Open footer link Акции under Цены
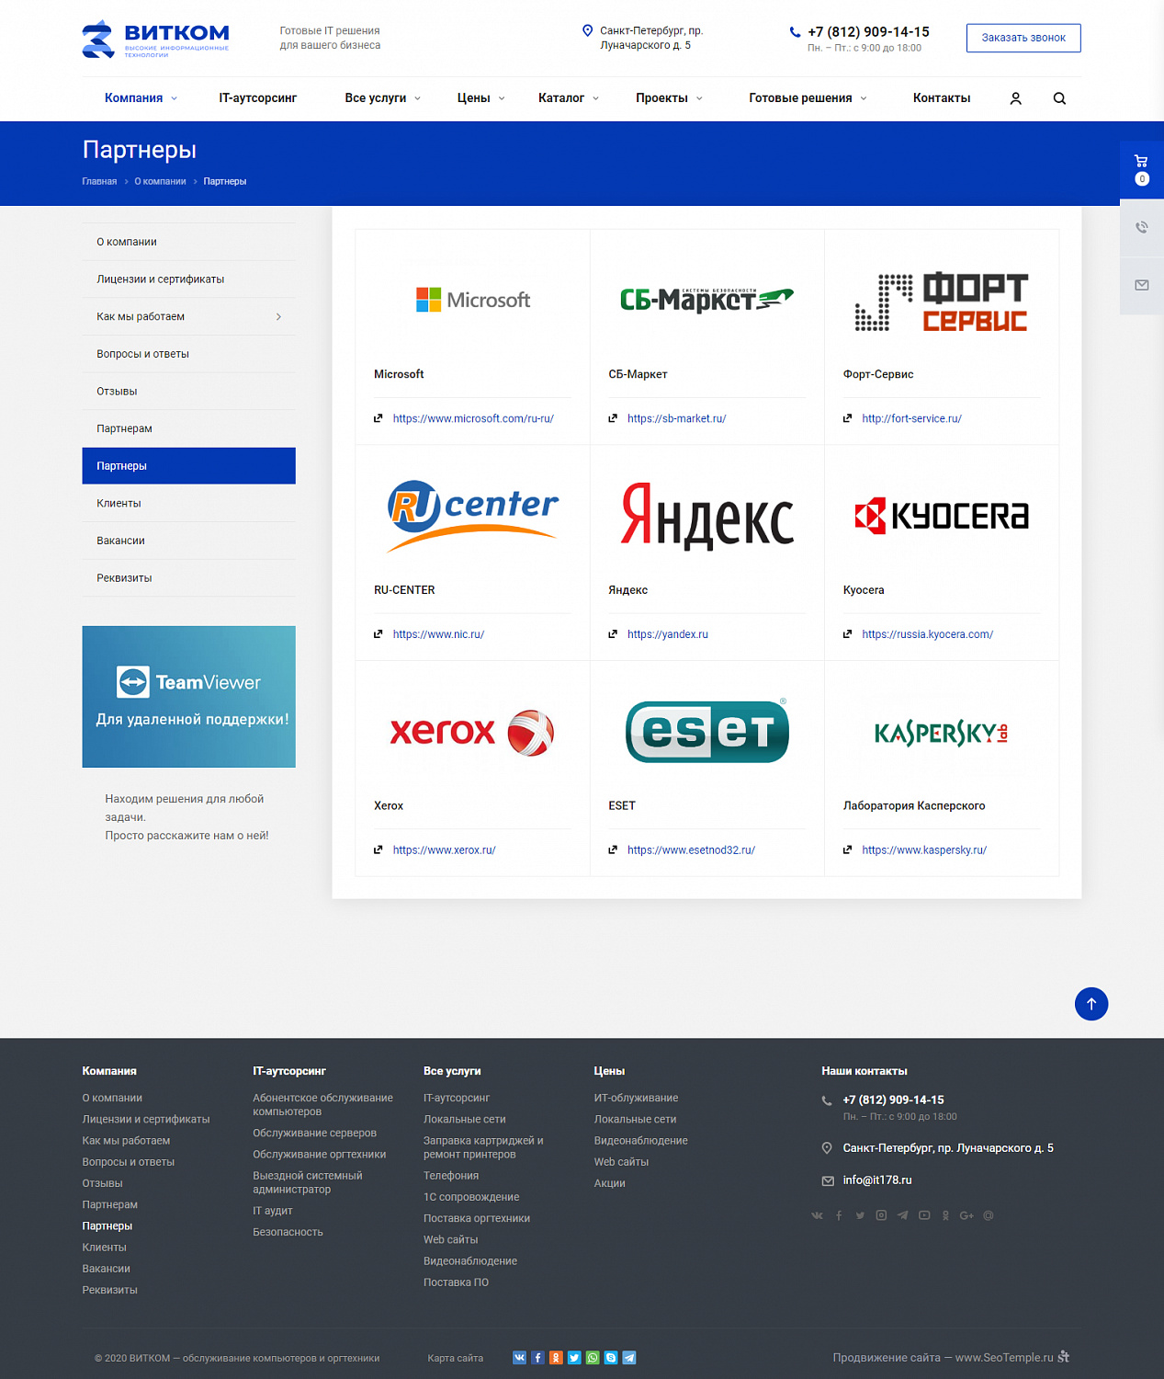This screenshot has height=1379, width=1164. point(609,1183)
